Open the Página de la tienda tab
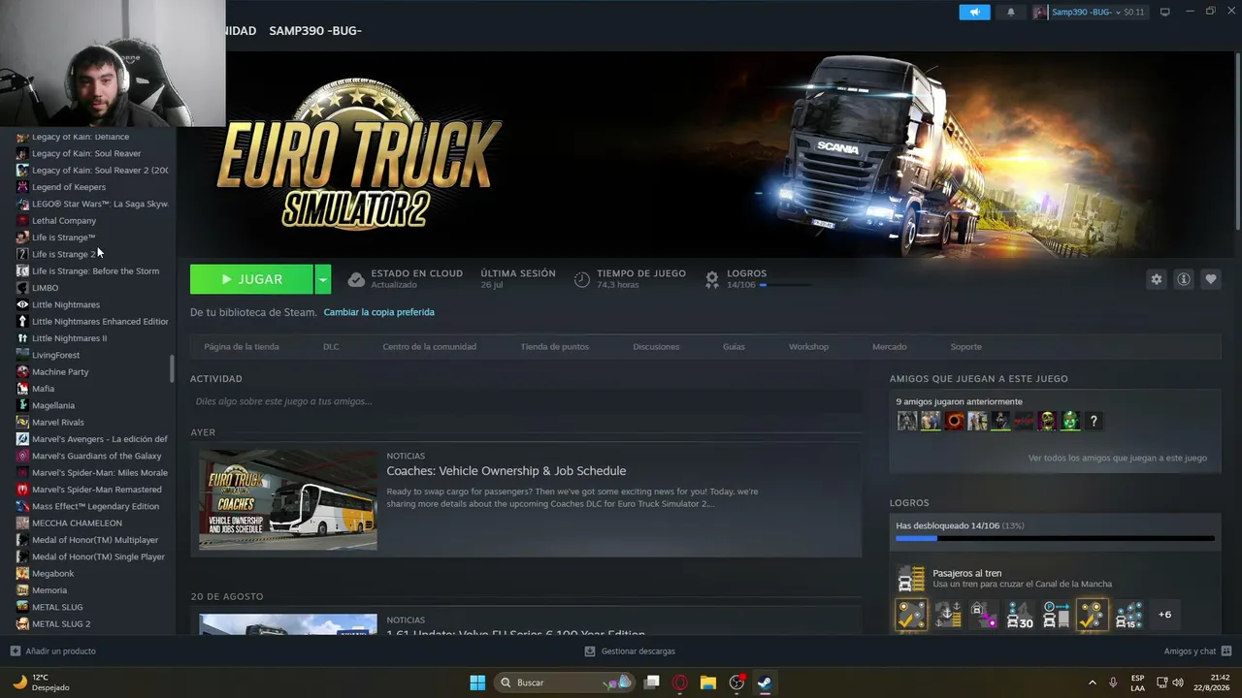The height and width of the screenshot is (698, 1242). point(242,347)
